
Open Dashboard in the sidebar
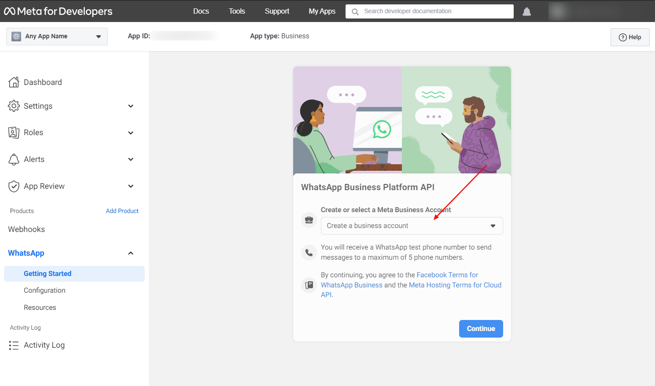click(43, 82)
